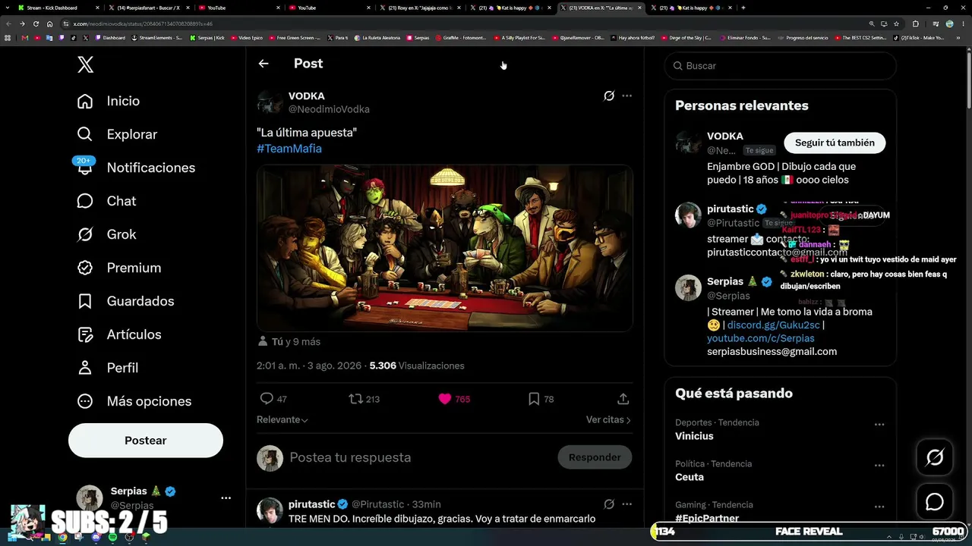The image size is (972, 546).
Task: Click the Postear button
Action: point(146,441)
